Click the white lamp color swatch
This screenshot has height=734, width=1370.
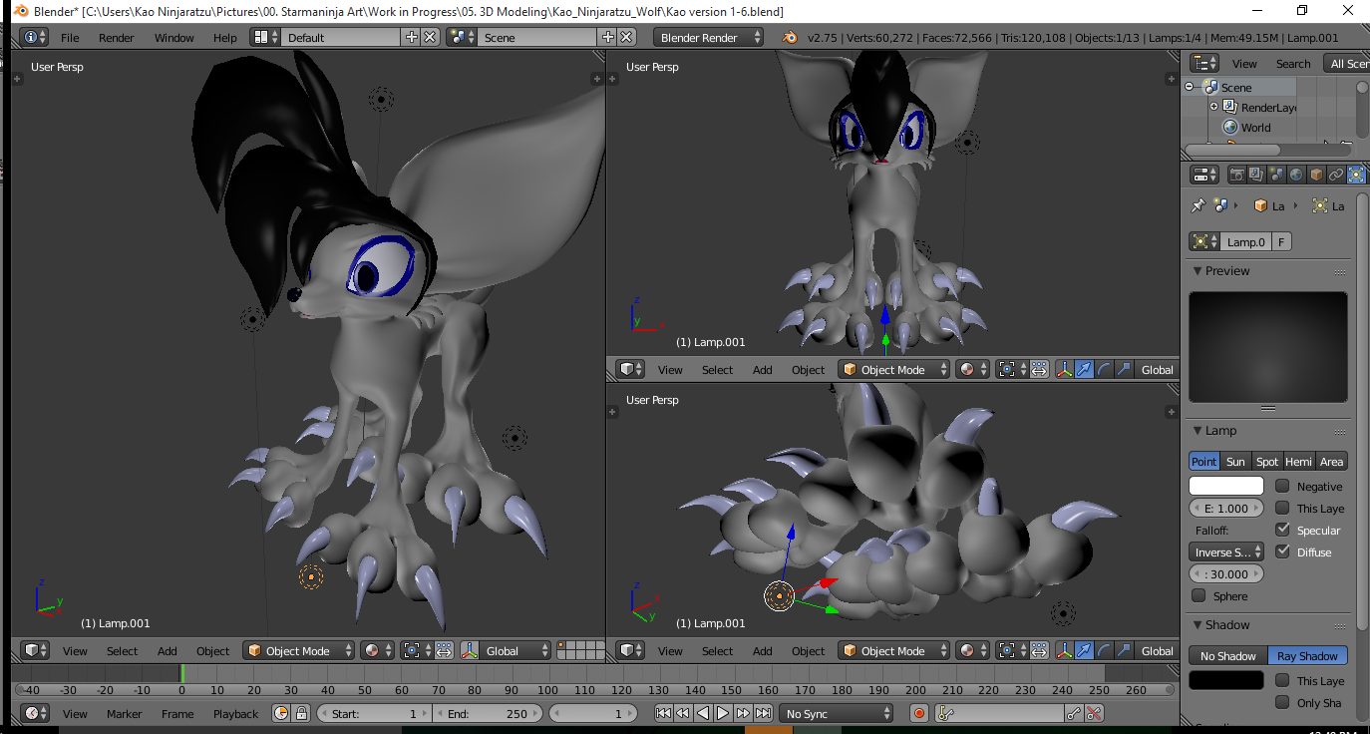[x=1226, y=487]
